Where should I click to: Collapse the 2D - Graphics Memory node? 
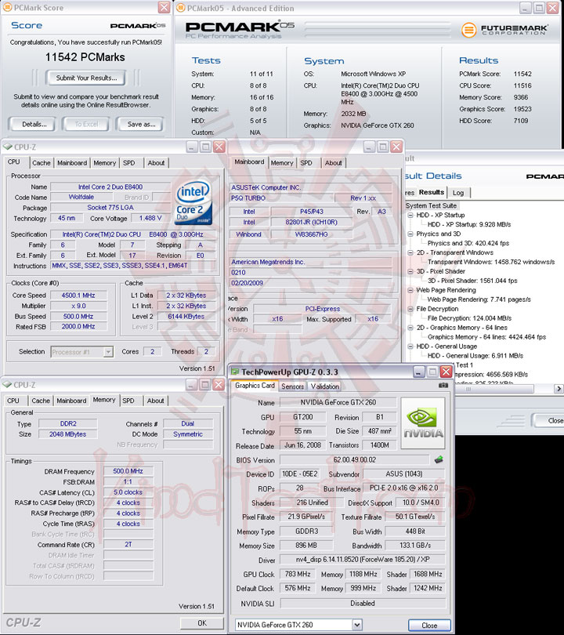coord(410,328)
